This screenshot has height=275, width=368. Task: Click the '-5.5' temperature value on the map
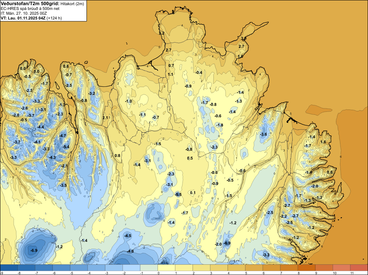[178, 194]
